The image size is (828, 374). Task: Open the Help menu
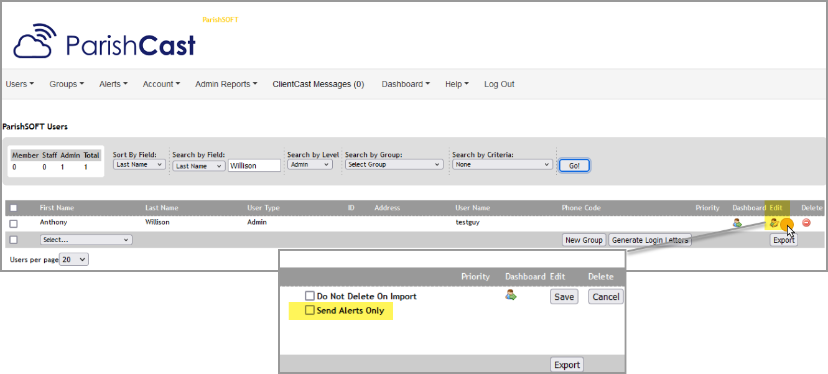[457, 84]
